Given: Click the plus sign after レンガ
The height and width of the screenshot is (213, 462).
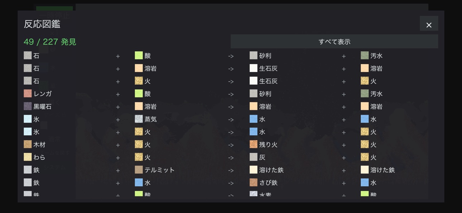Looking at the screenshot, I should tap(118, 94).
